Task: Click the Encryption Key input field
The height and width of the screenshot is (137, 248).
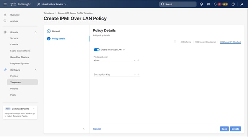Action: tap(113, 74)
